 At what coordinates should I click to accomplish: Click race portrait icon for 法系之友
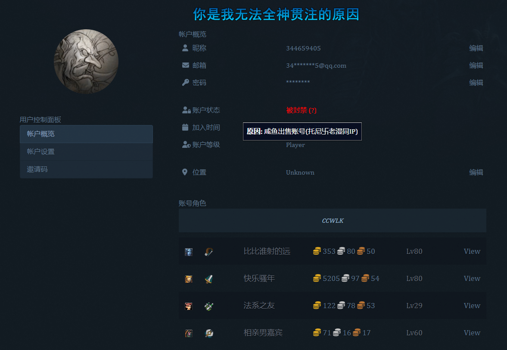coord(189,306)
